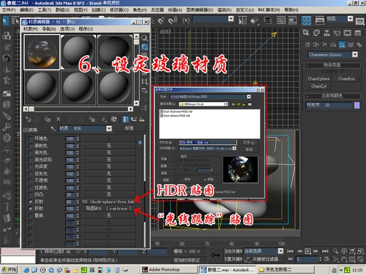Click Assign Material to Selection icon
This screenshot has height=275, width=366.
[48, 120]
